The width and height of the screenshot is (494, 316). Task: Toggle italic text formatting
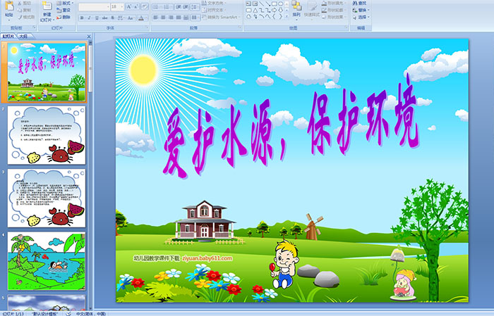tap(88, 17)
